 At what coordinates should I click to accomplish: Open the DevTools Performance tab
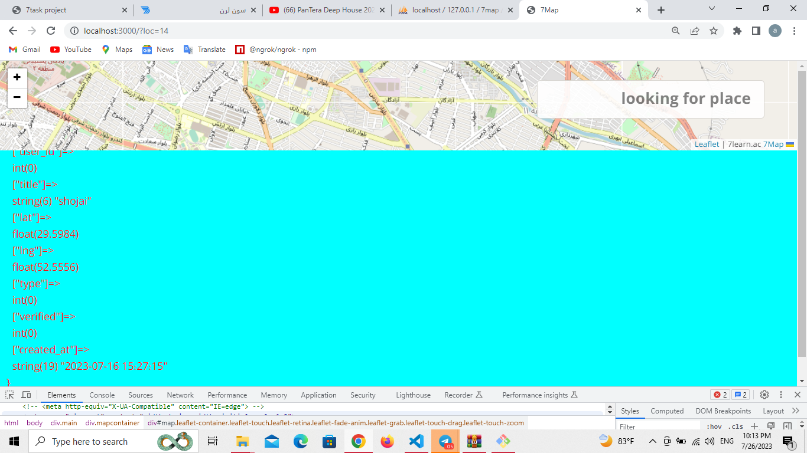[227, 395]
